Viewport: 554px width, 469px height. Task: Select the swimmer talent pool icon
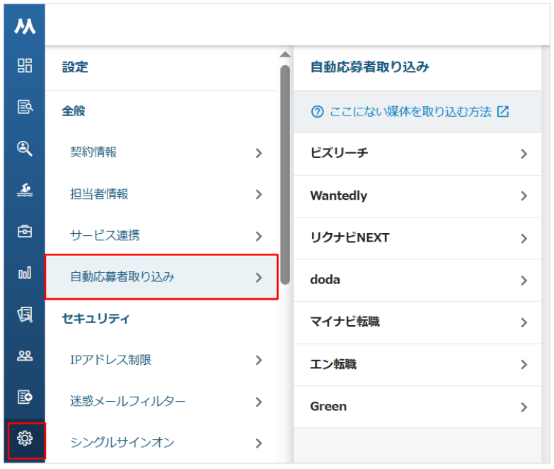point(25,190)
